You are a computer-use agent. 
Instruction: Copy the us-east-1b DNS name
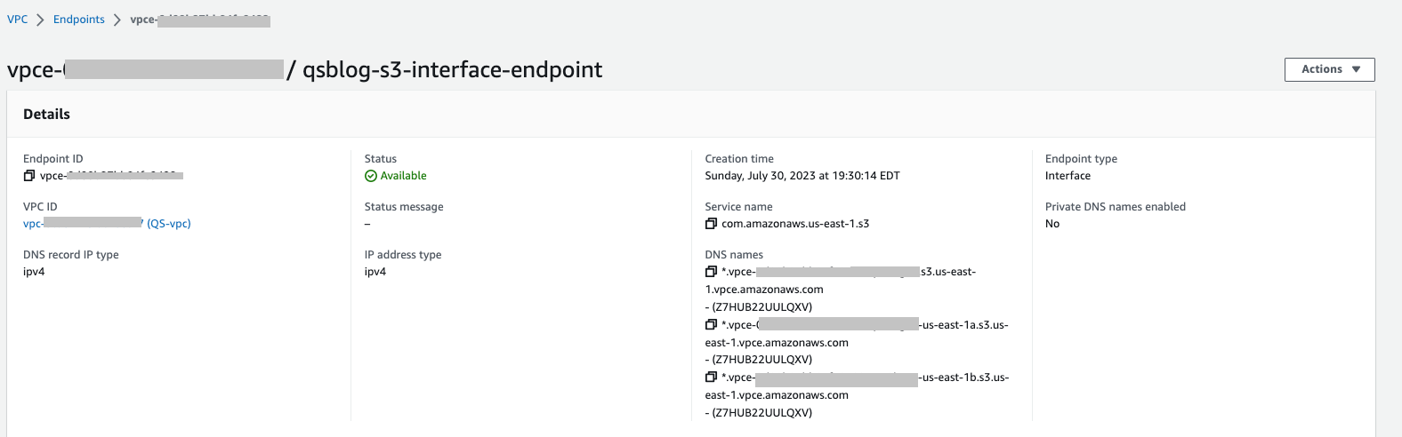[x=711, y=377]
